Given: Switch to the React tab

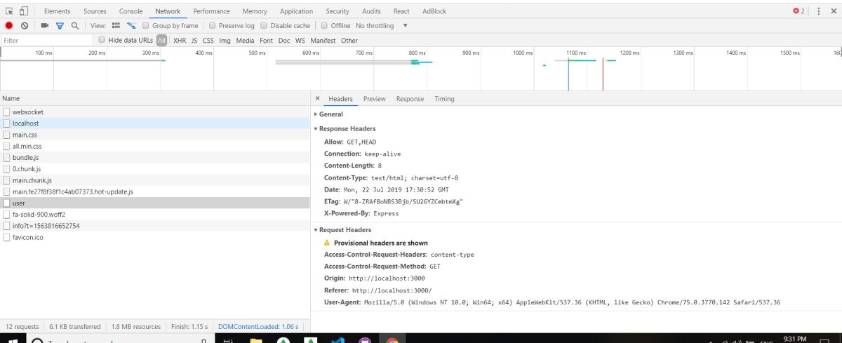Looking at the screenshot, I should tap(401, 11).
